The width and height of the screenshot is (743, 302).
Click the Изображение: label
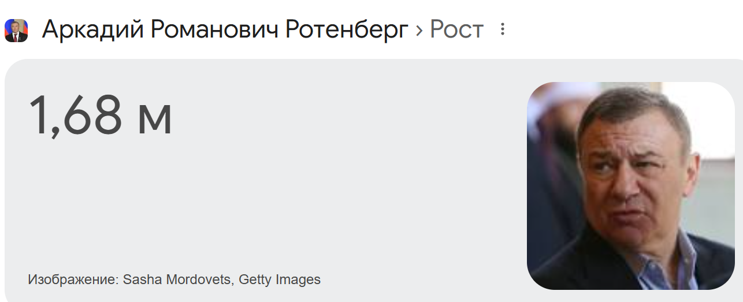coord(73,280)
